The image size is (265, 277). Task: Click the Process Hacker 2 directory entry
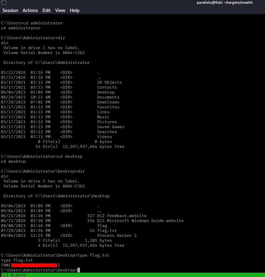(117, 236)
